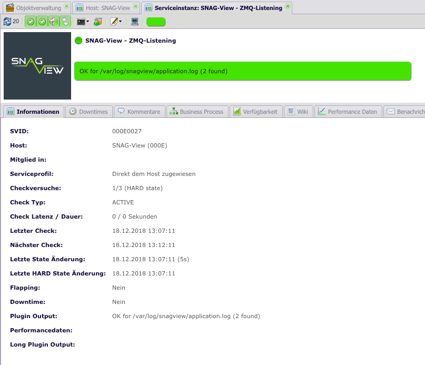The width and height of the screenshot is (425, 365).
Task: Open the Verfügbarkeit tab
Action: [256, 112]
